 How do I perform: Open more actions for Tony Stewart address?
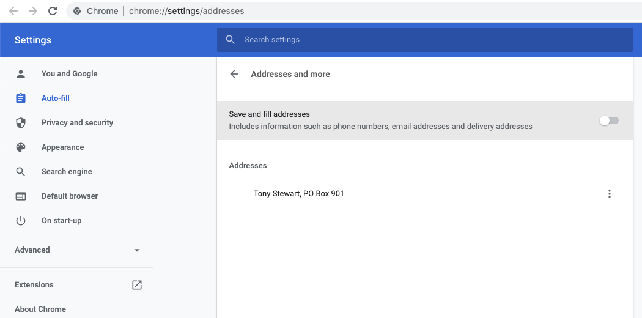[x=609, y=194]
